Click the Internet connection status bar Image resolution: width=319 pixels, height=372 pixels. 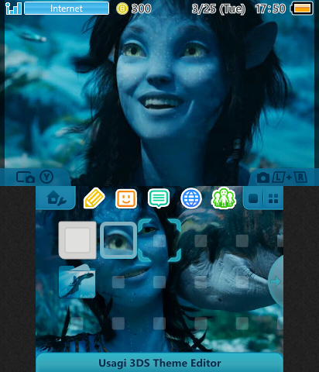tap(67, 9)
